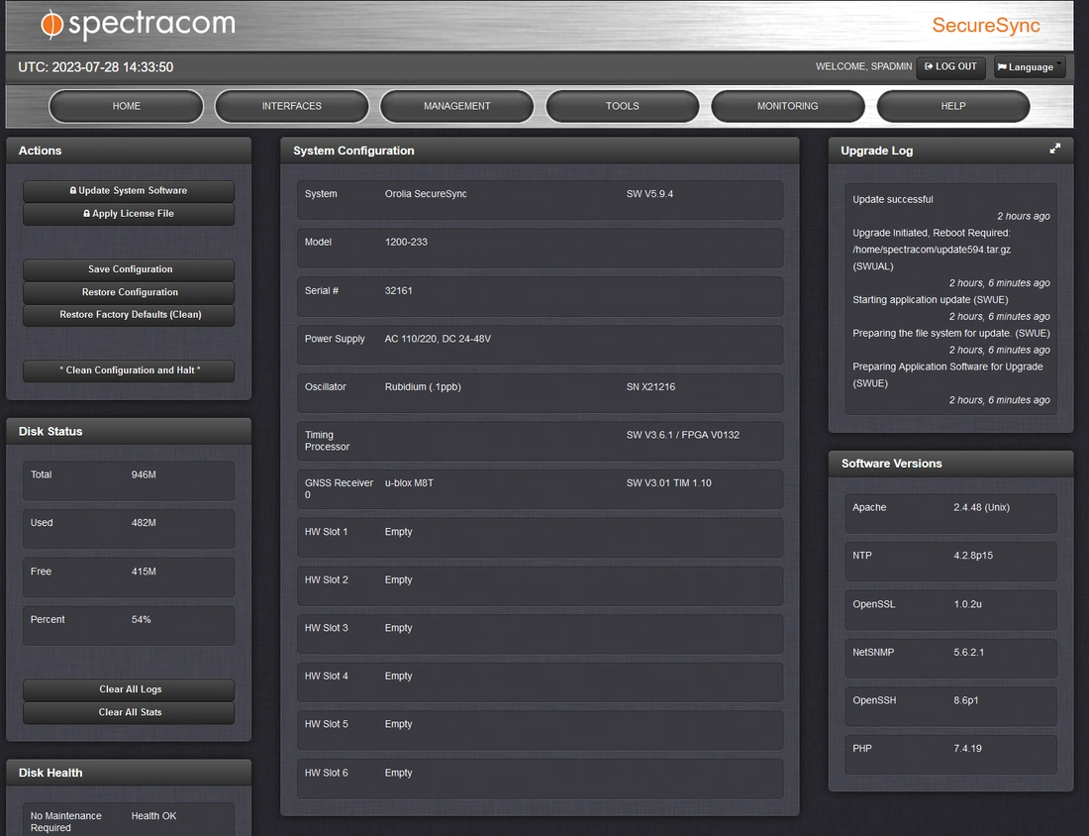The width and height of the screenshot is (1089, 836).
Task: Click the HW Slot 2 row
Action: coord(540,585)
